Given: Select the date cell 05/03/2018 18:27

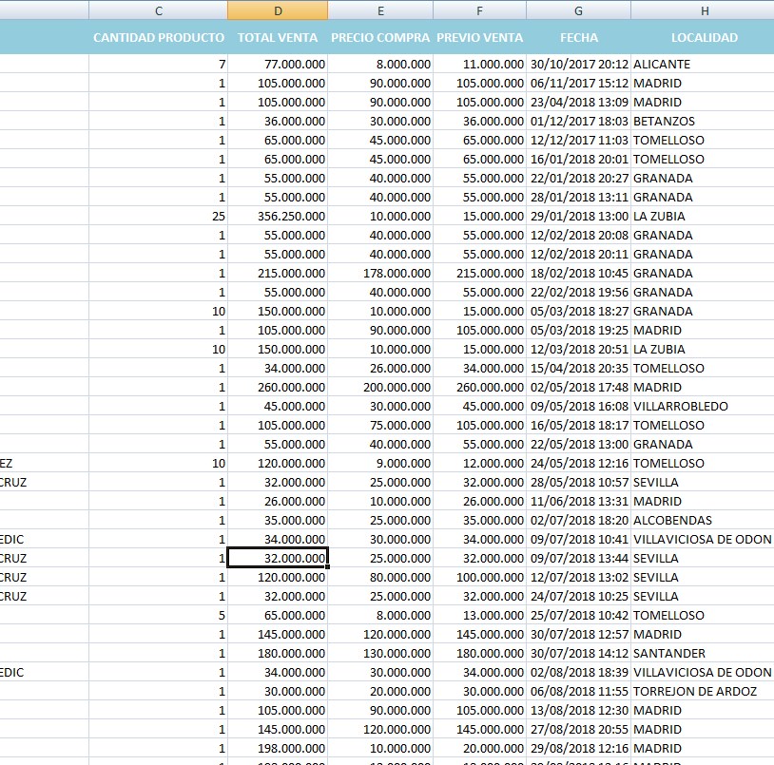Looking at the screenshot, I should pyautogui.click(x=578, y=312).
